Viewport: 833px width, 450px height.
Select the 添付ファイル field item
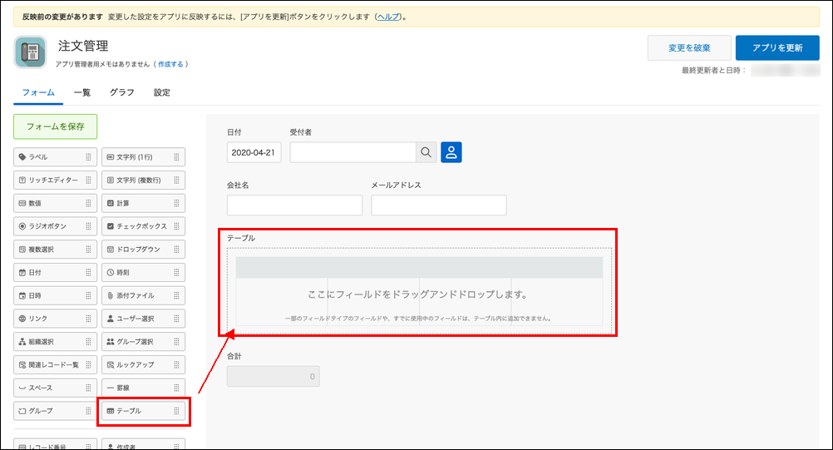(x=144, y=296)
